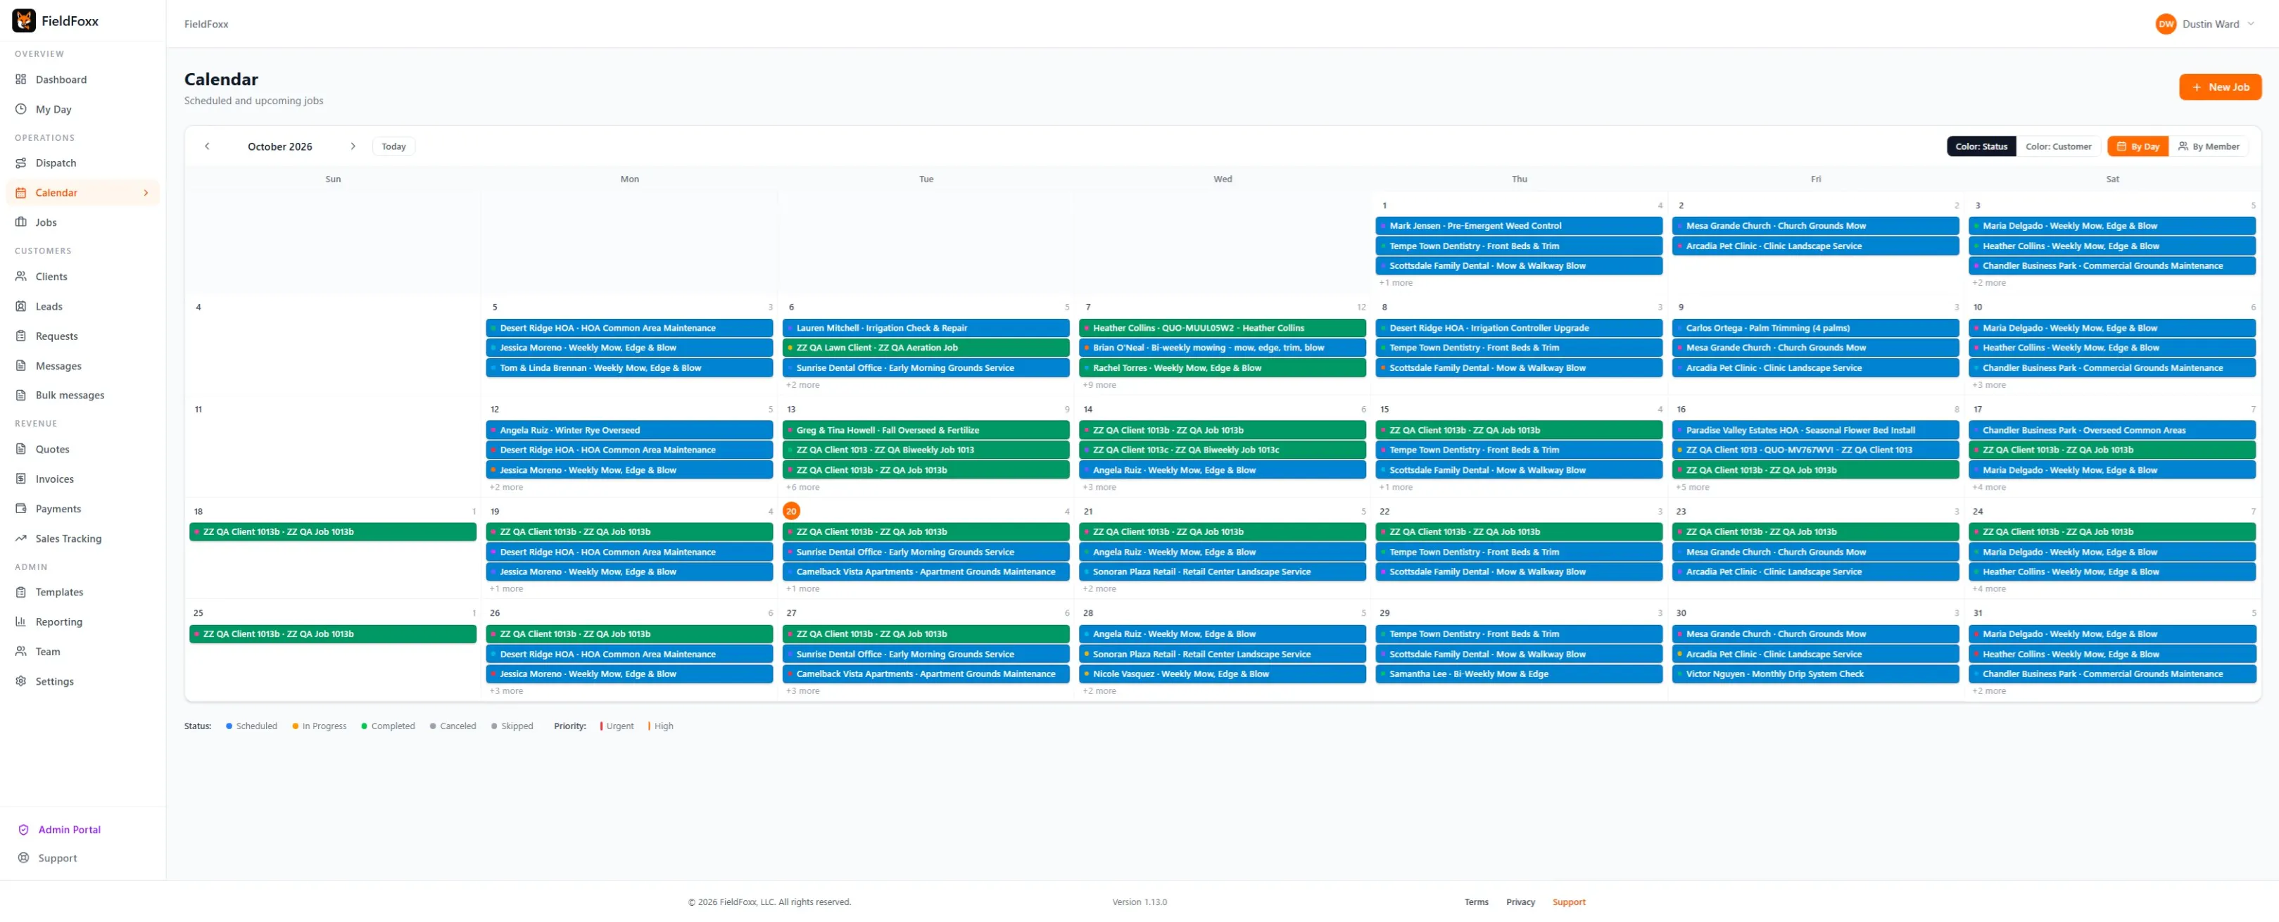Open Support in the sidebar
The width and height of the screenshot is (2279, 922).
[x=83, y=858]
